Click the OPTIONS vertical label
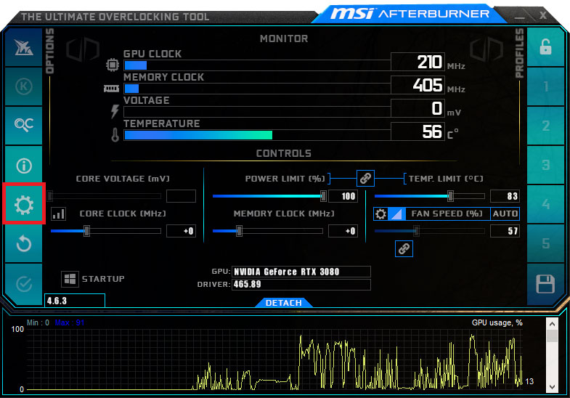 pyautogui.click(x=50, y=51)
